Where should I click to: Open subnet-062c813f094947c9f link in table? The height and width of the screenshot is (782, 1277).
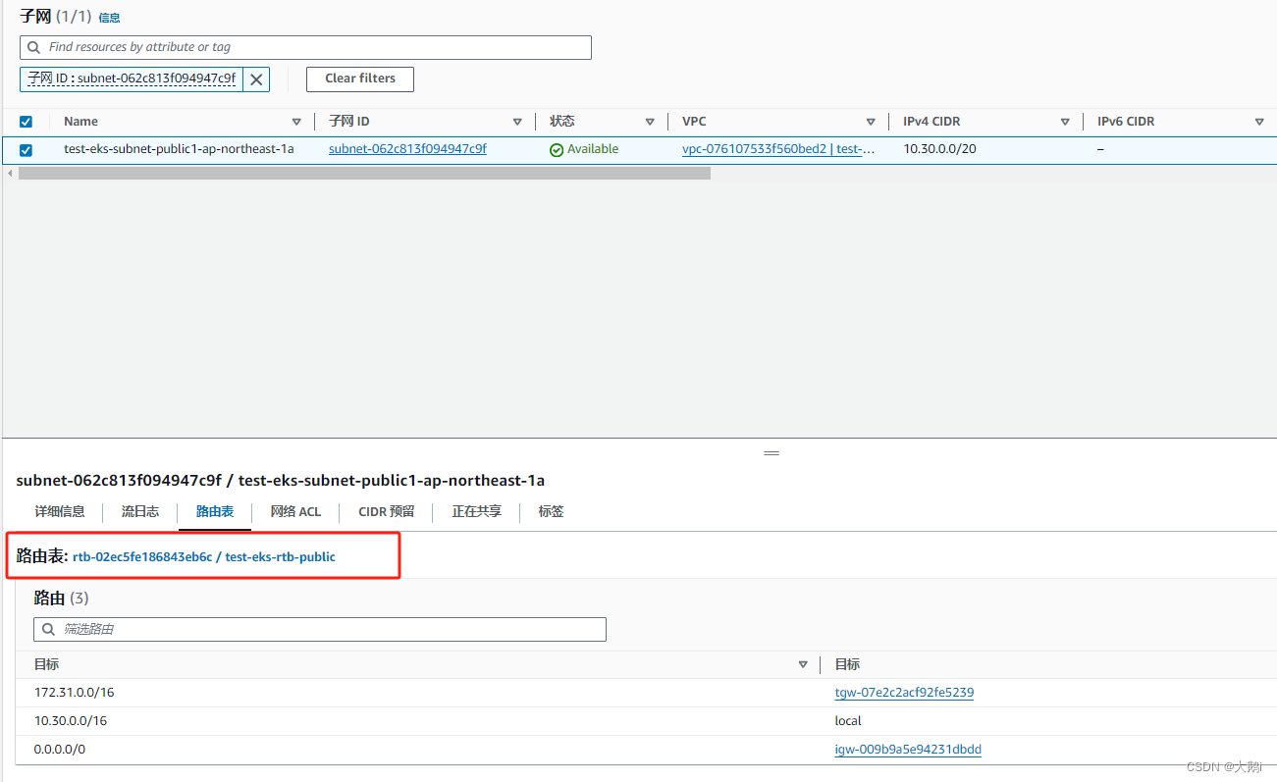point(407,149)
